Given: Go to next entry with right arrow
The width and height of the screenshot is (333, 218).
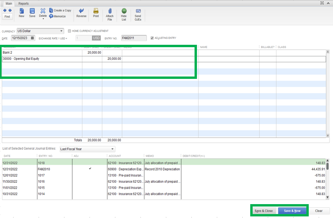Looking at the screenshot, I should (10, 10).
